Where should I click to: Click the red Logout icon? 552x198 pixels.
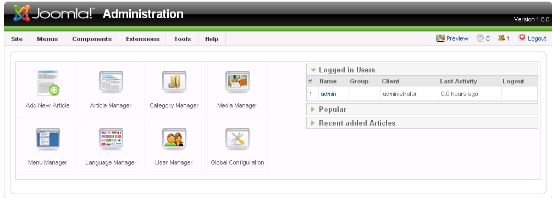[x=522, y=37]
